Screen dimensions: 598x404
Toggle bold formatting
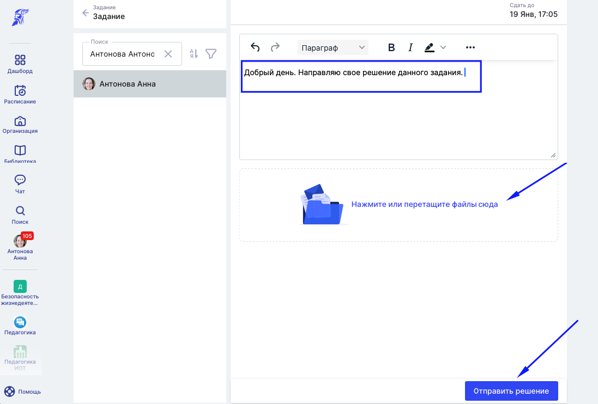[391, 47]
